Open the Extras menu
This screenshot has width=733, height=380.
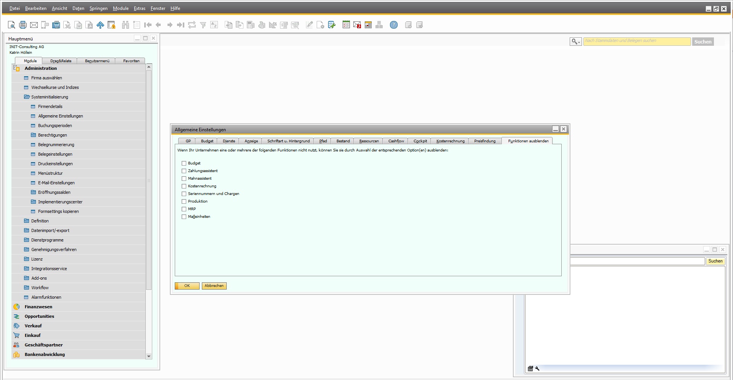coord(139,8)
